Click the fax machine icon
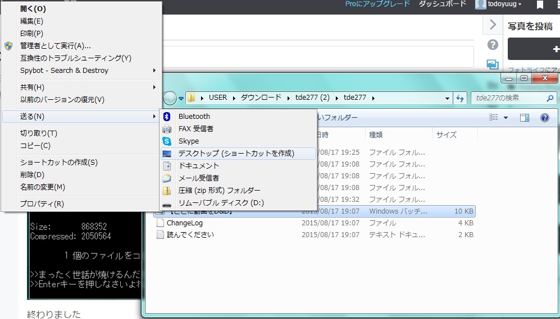 click(x=167, y=129)
